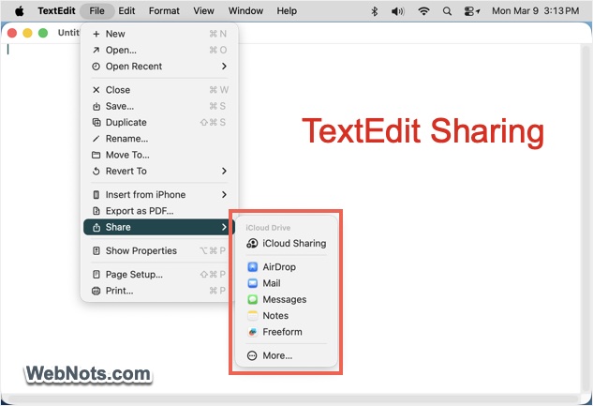Click the plus icon beside New
The image size is (593, 406).
[x=96, y=34]
